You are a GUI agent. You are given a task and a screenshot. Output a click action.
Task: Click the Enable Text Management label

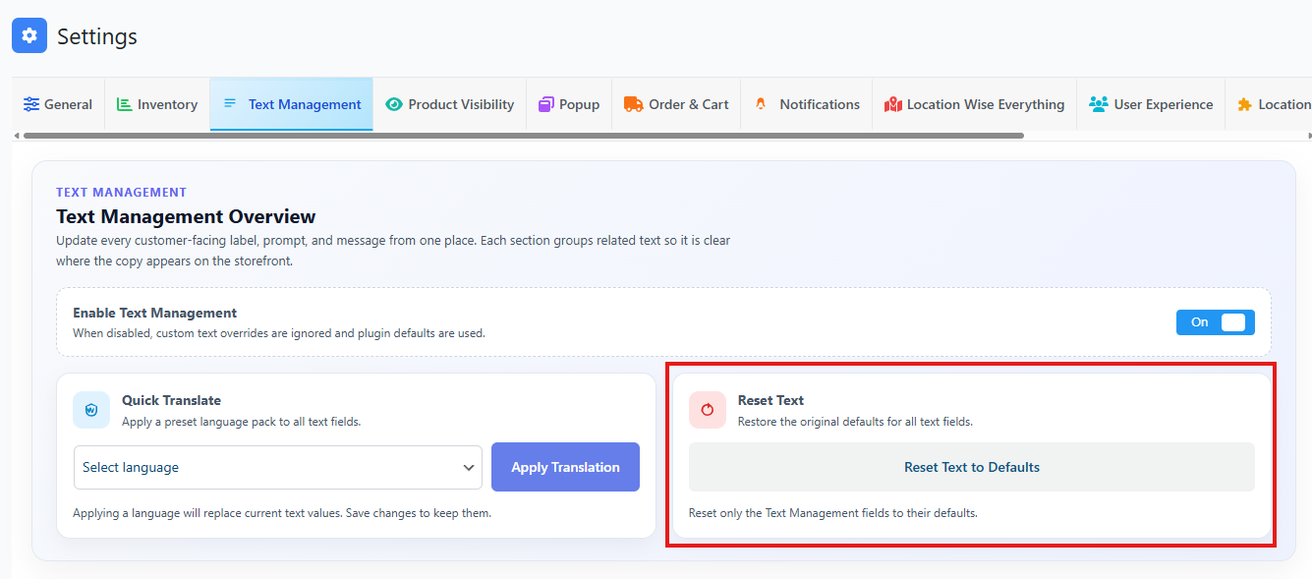154,313
